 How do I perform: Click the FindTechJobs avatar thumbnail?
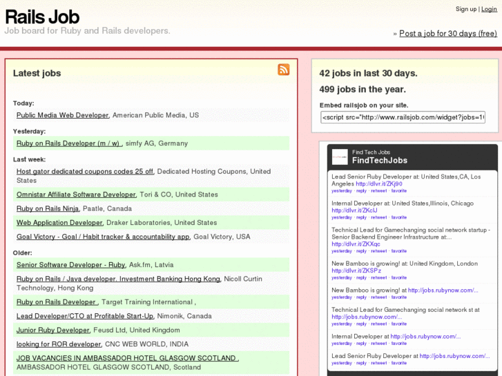340,157
